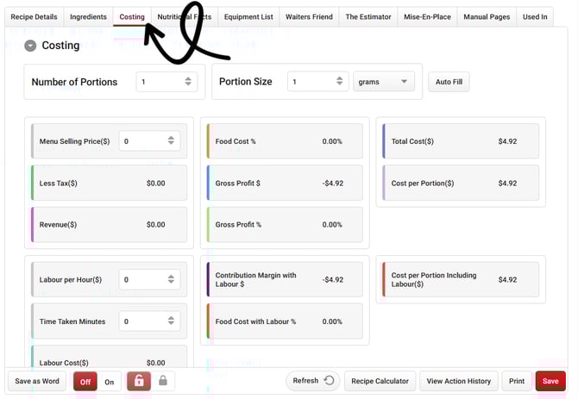Click View Action History button
This screenshot has height=399, width=578.
(458, 380)
